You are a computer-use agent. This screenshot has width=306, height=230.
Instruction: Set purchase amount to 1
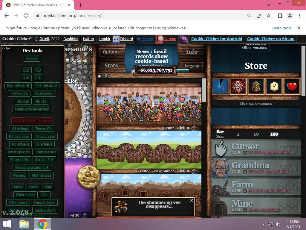coord(238,134)
